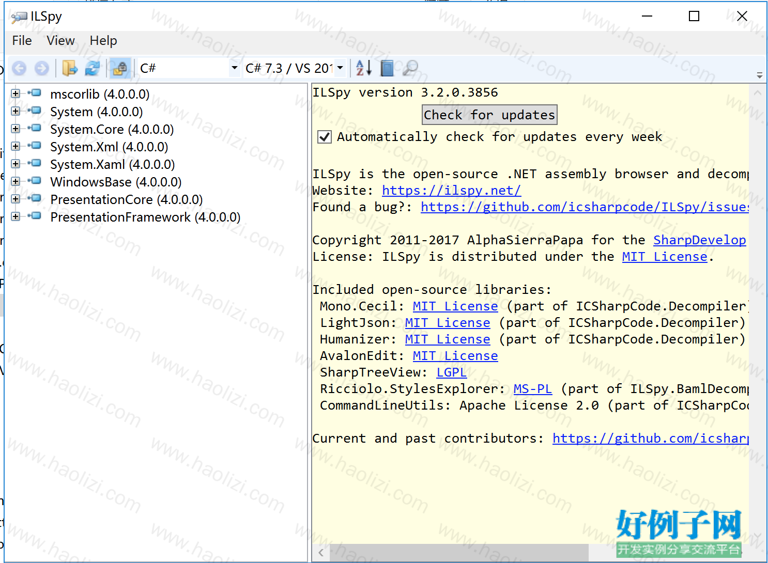Click the System.Xaml assembly icon
The height and width of the screenshot is (563, 768).
pyautogui.click(x=35, y=164)
